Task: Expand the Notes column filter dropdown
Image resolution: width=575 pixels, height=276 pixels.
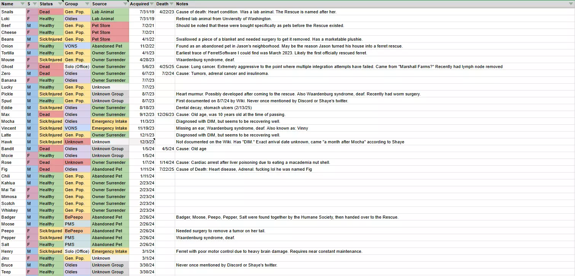Action: pos(570,4)
